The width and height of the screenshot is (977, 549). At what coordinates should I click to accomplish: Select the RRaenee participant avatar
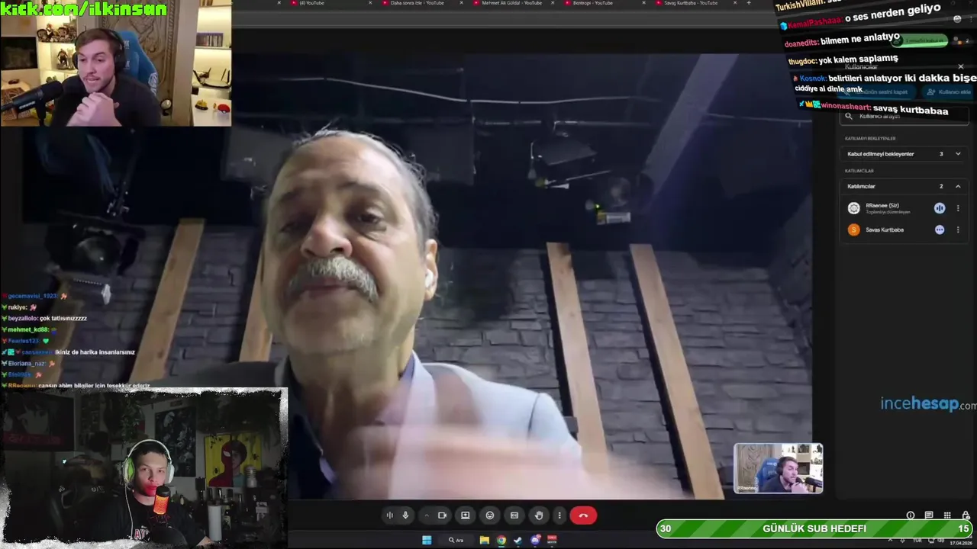coord(854,208)
